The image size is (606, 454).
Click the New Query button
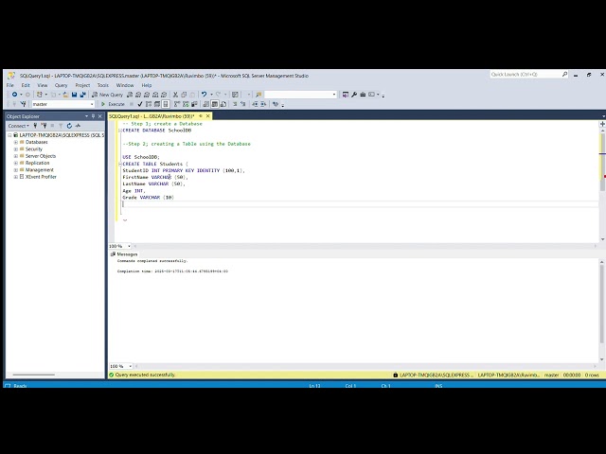pos(107,95)
